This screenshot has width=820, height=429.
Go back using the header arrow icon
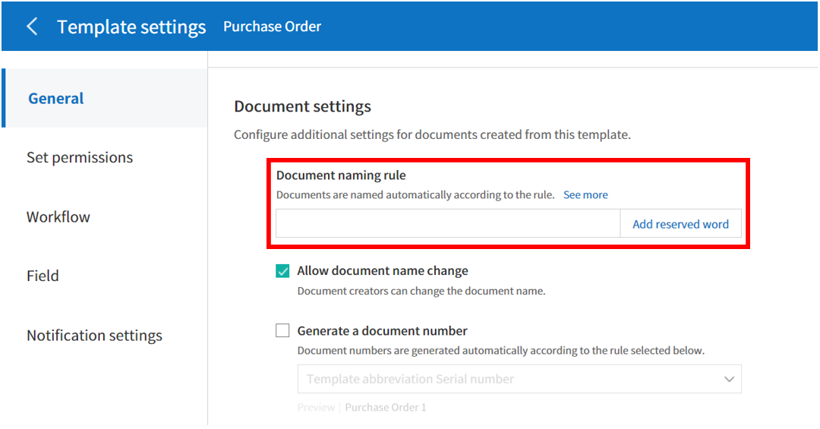tap(32, 26)
